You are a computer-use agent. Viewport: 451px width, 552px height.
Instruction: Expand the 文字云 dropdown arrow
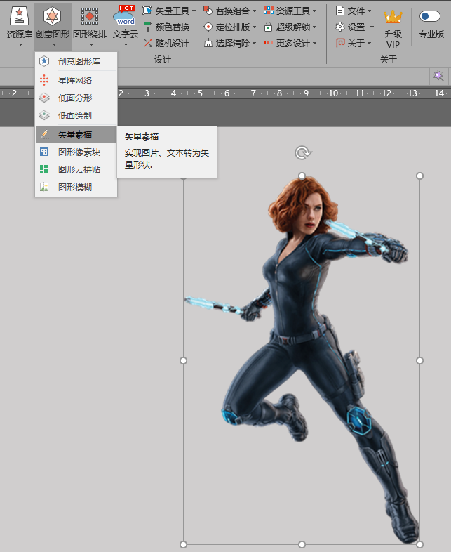126,45
